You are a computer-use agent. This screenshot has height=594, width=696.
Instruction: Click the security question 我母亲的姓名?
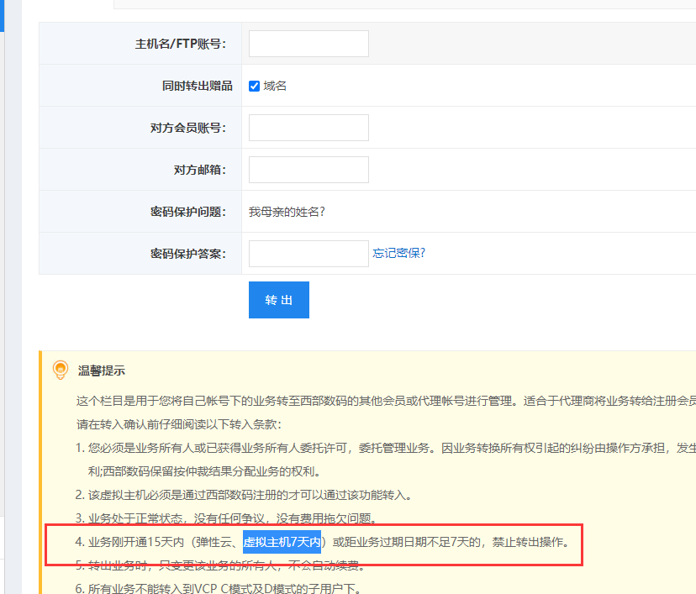pyautogui.click(x=287, y=212)
